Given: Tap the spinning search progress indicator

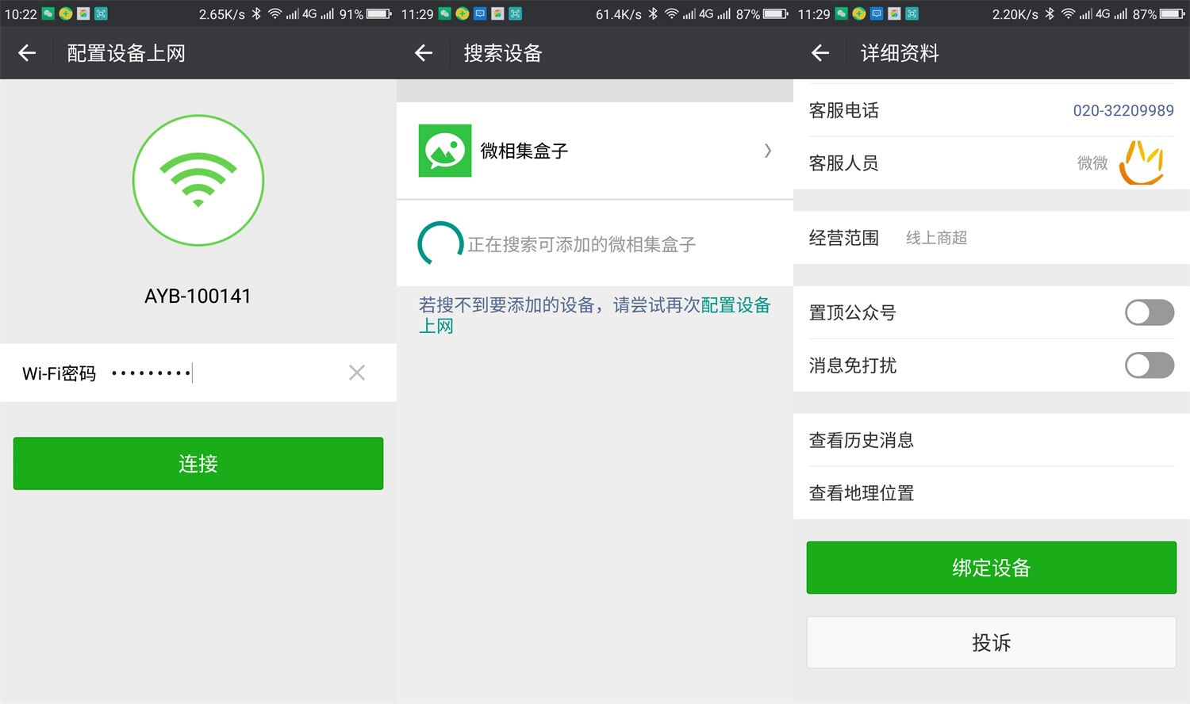Looking at the screenshot, I should (x=440, y=244).
